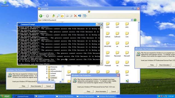Click the Move To toolbar icon
This screenshot has height=98, width=175.
(67, 16)
